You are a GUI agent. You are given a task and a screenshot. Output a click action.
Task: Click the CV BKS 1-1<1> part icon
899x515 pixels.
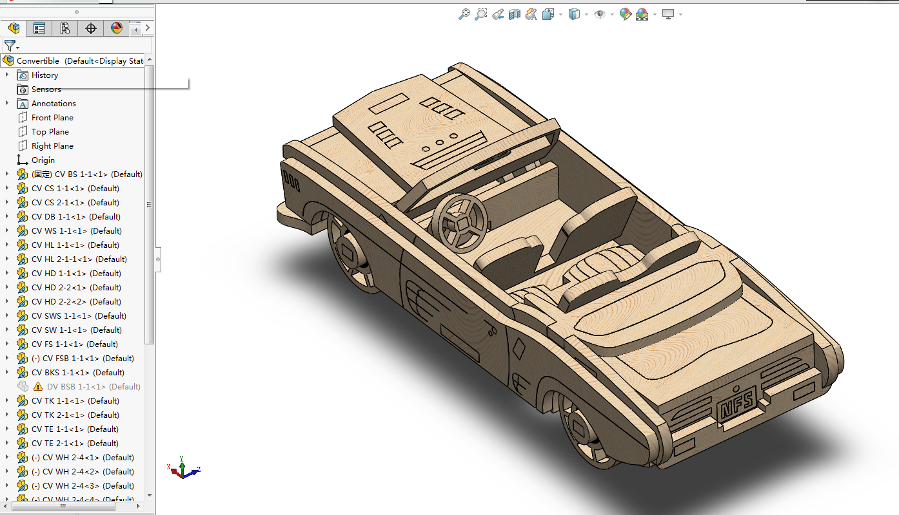23,372
